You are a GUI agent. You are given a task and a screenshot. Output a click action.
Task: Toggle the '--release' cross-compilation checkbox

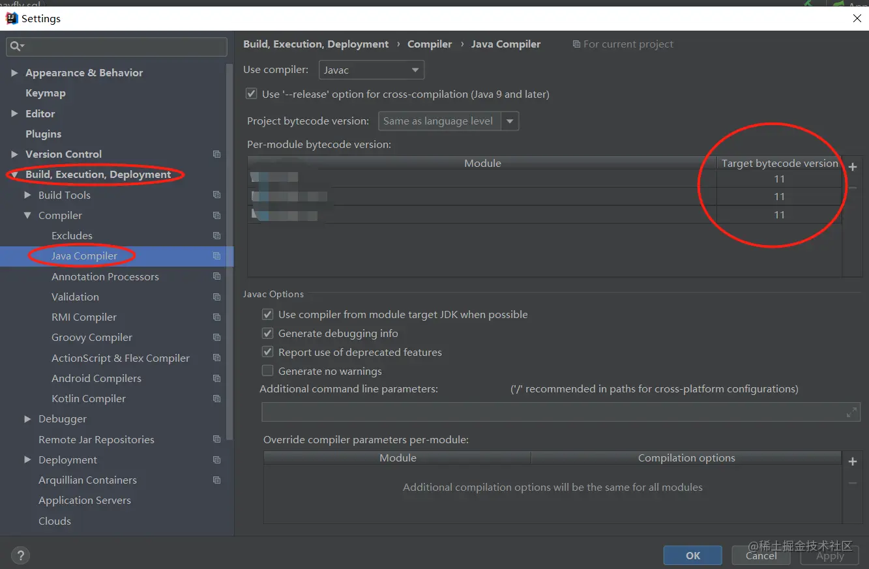[x=251, y=94]
